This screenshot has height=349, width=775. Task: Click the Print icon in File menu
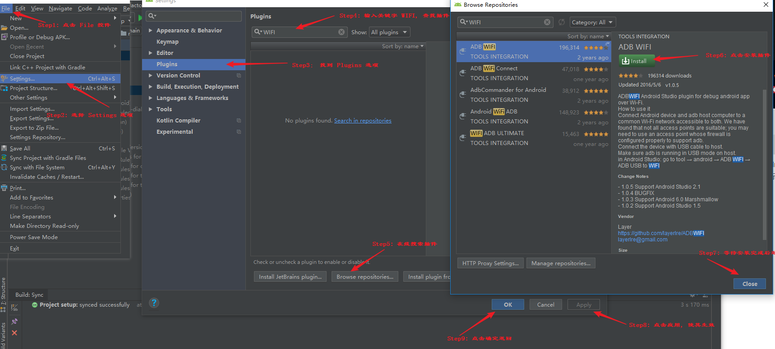click(x=4, y=188)
